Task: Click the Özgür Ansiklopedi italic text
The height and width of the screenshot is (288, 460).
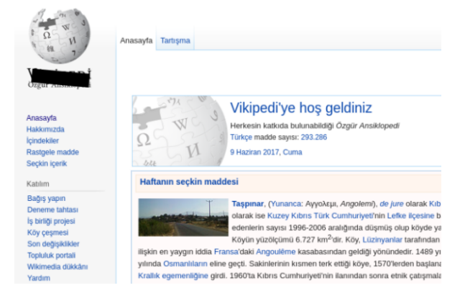Action: (367, 126)
